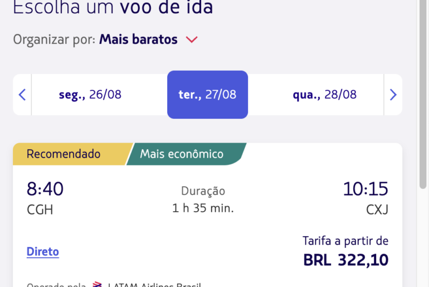This screenshot has height=287, width=429.
Task: Choose the qua., 28/08 date tab
Action: pos(324,95)
